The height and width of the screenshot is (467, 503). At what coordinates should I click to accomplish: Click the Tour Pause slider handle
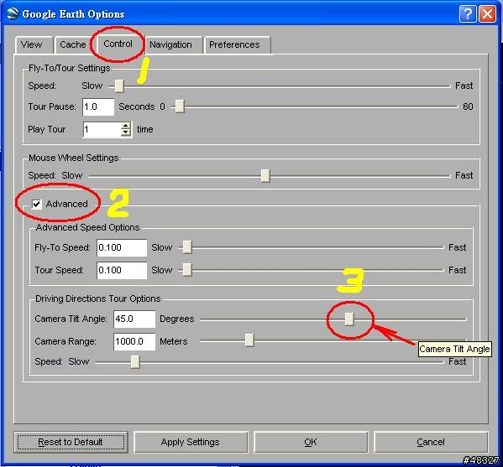coord(180,106)
